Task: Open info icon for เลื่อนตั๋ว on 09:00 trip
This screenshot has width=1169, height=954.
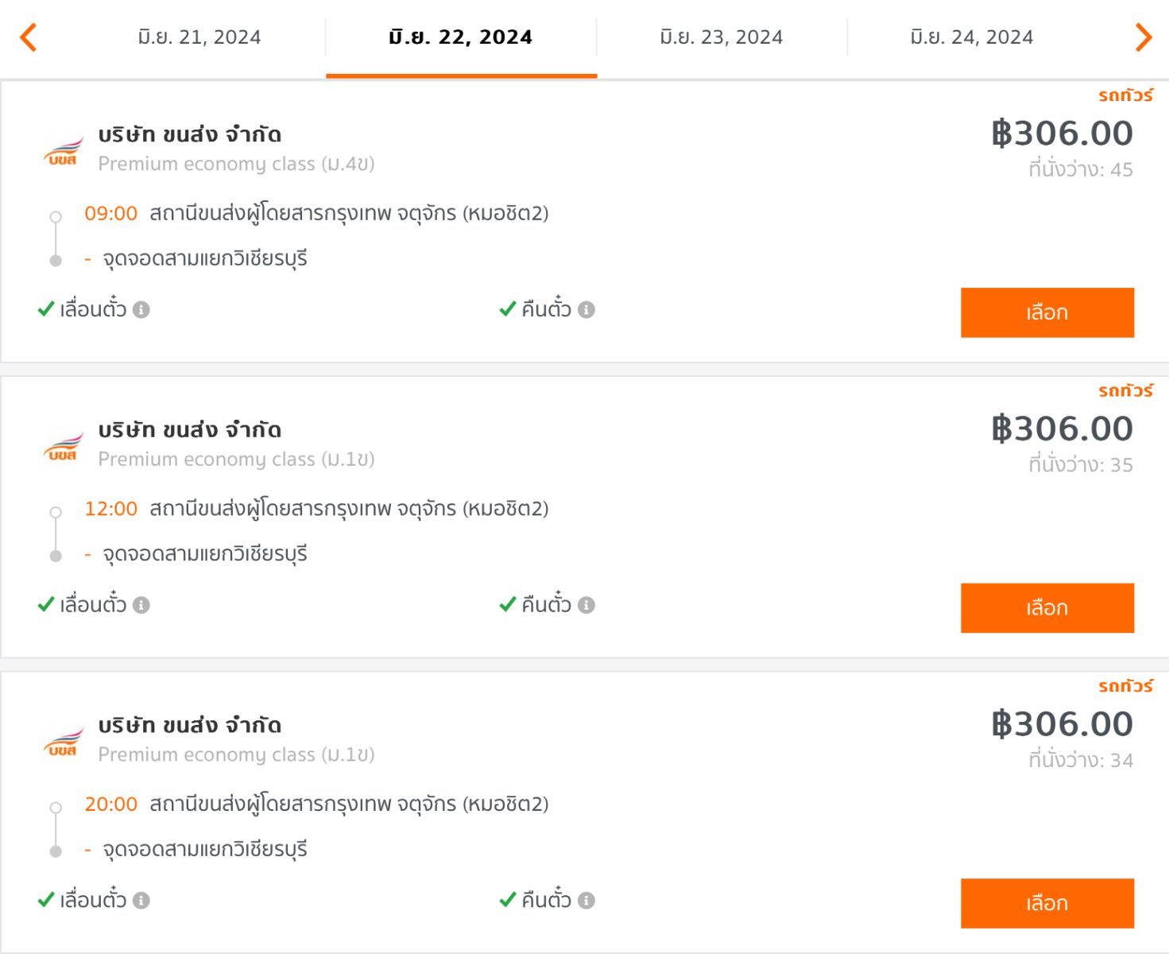Action: 141,309
